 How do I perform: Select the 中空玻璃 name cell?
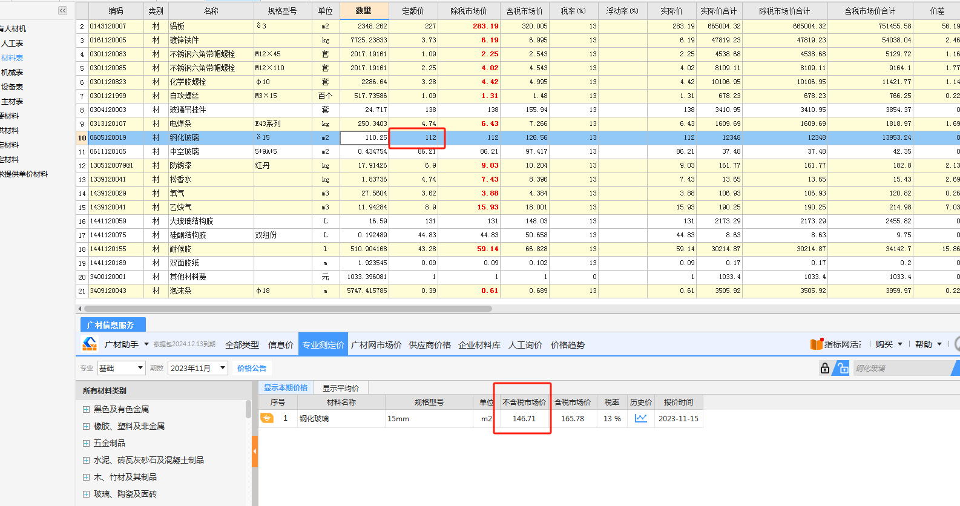[211, 151]
